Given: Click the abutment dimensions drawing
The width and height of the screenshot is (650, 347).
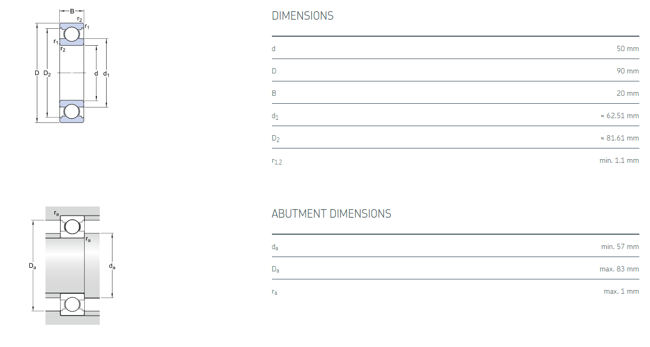Looking at the screenshot, I should coord(73,265).
